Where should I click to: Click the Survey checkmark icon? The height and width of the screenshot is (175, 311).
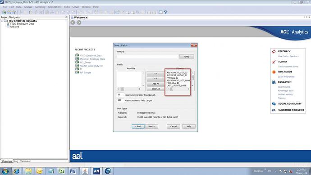pos(274,62)
